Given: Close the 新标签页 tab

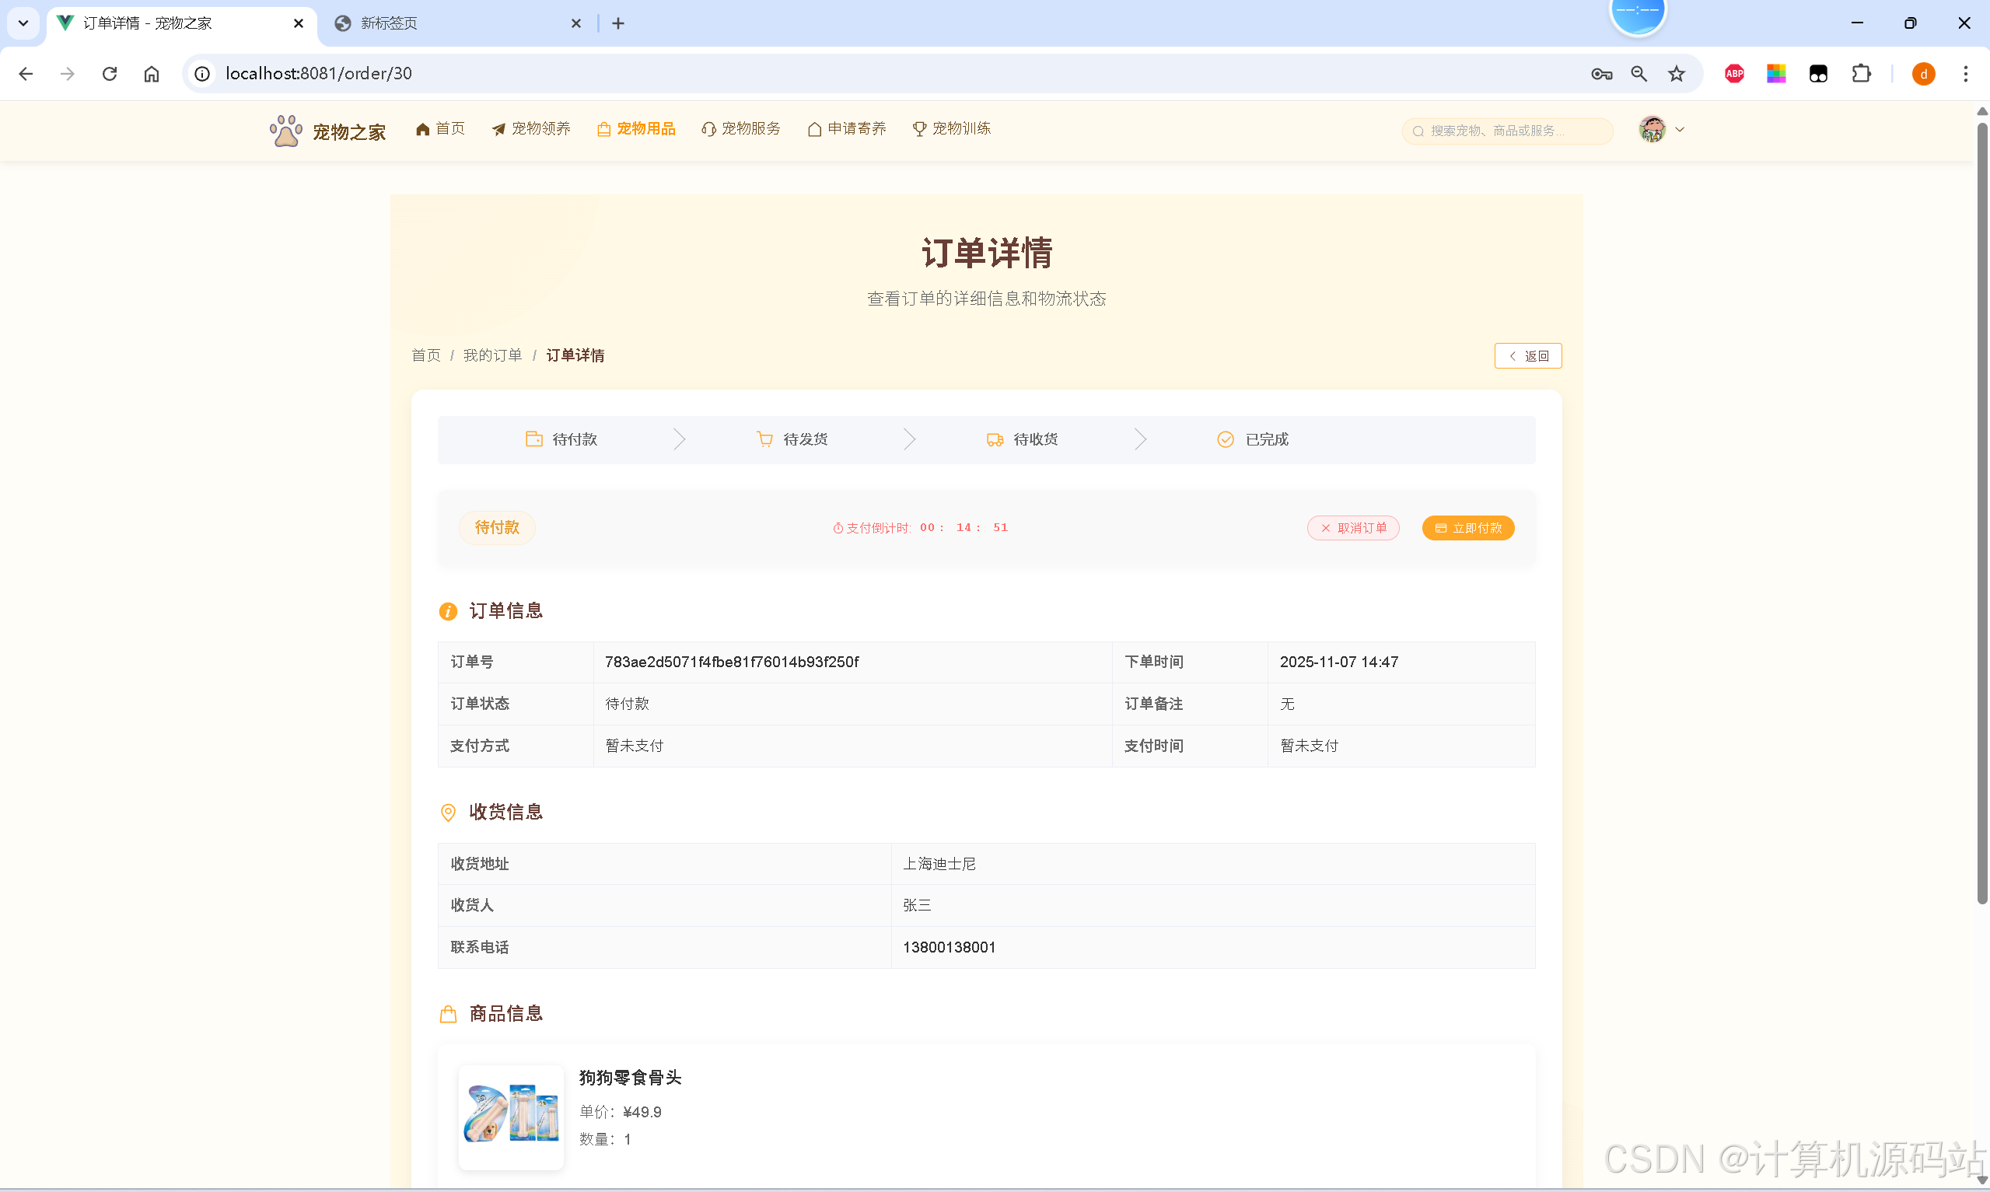Looking at the screenshot, I should click(575, 23).
